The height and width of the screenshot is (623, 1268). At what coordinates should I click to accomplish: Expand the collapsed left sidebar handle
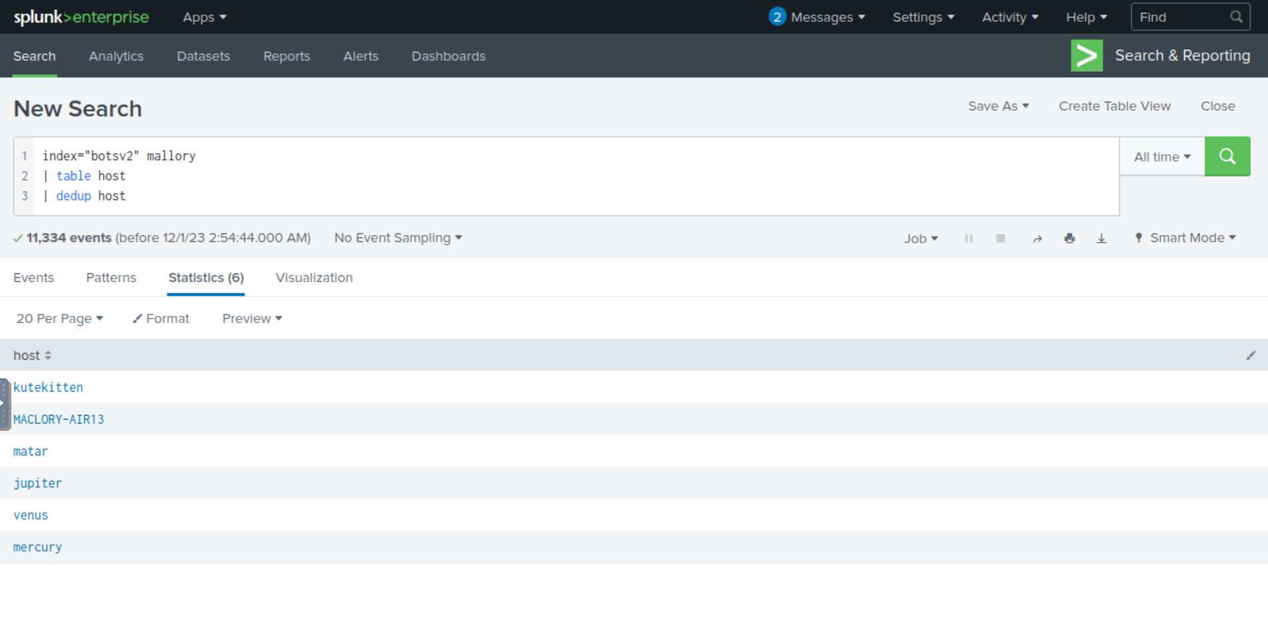(5, 404)
